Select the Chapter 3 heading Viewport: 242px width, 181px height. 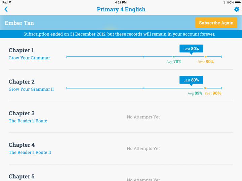pos(22,113)
